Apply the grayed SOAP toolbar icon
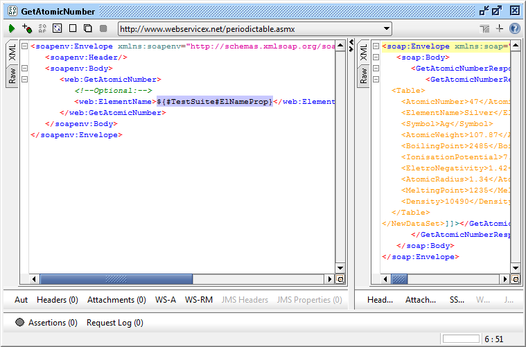The image size is (526, 347). pos(42,28)
